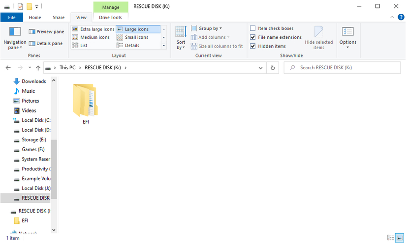Click the drive icon in the title bar
The height and width of the screenshot is (243, 406).
point(7,7)
